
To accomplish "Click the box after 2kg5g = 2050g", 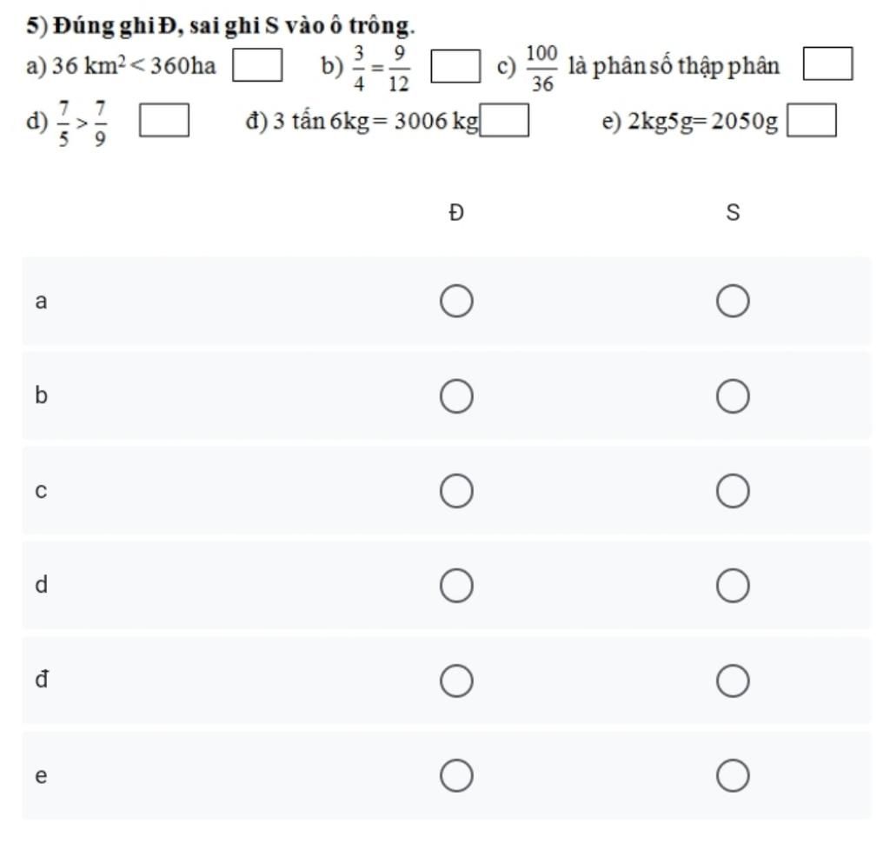I will point(811,120).
